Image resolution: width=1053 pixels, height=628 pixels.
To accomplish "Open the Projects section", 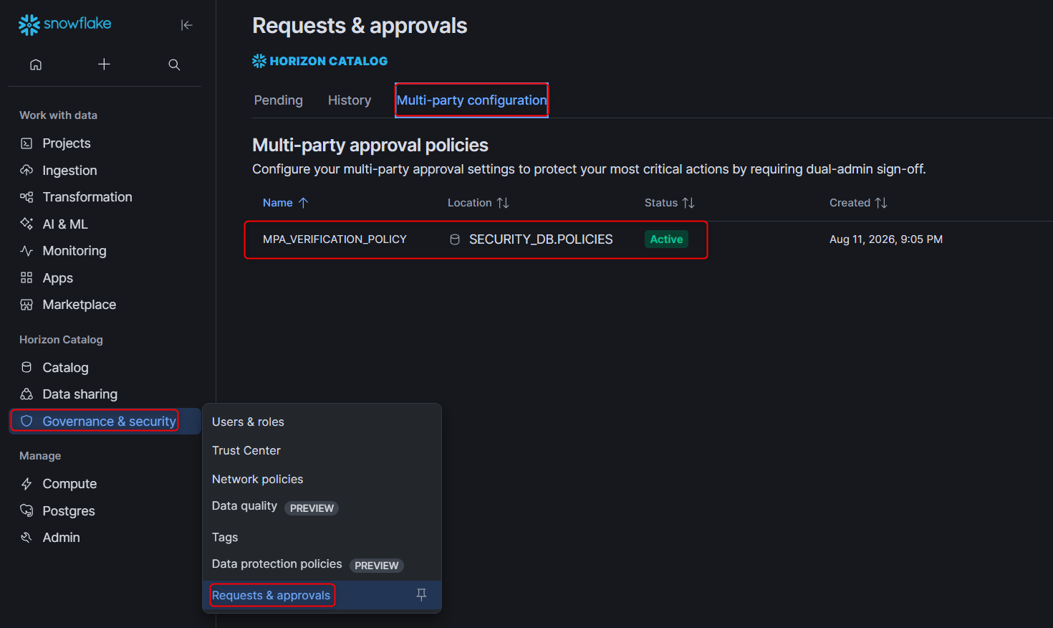I will 67,143.
